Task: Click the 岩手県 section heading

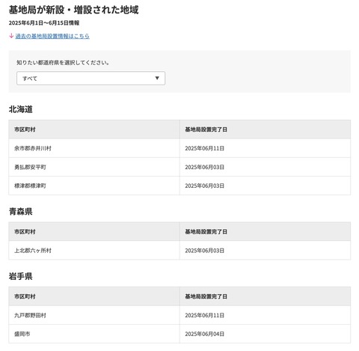Action: (21, 276)
